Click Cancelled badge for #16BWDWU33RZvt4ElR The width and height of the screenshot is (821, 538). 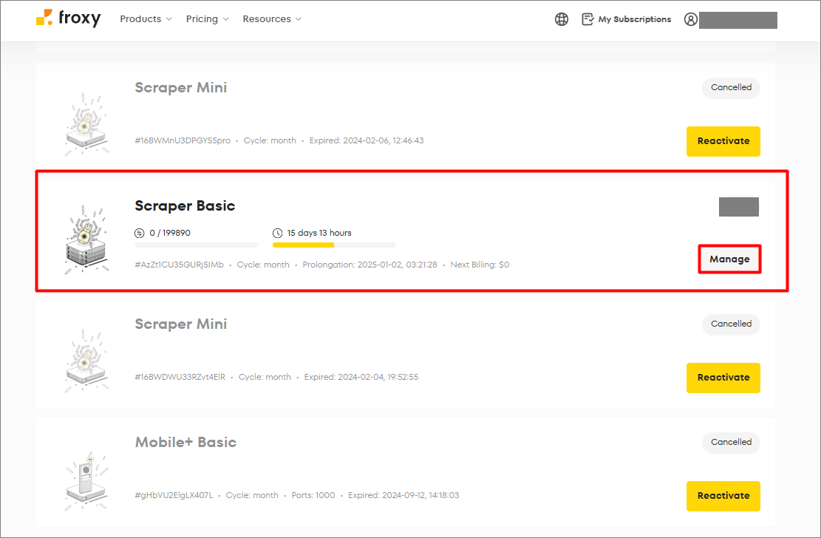(x=731, y=324)
